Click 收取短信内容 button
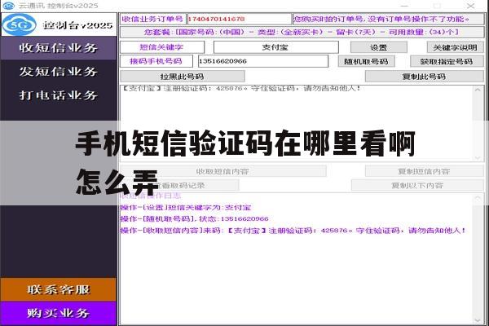 coord(222,171)
